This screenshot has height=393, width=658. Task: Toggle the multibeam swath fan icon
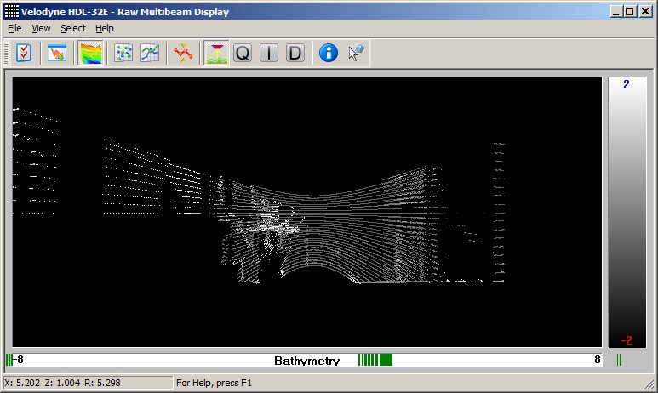[x=216, y=54]
